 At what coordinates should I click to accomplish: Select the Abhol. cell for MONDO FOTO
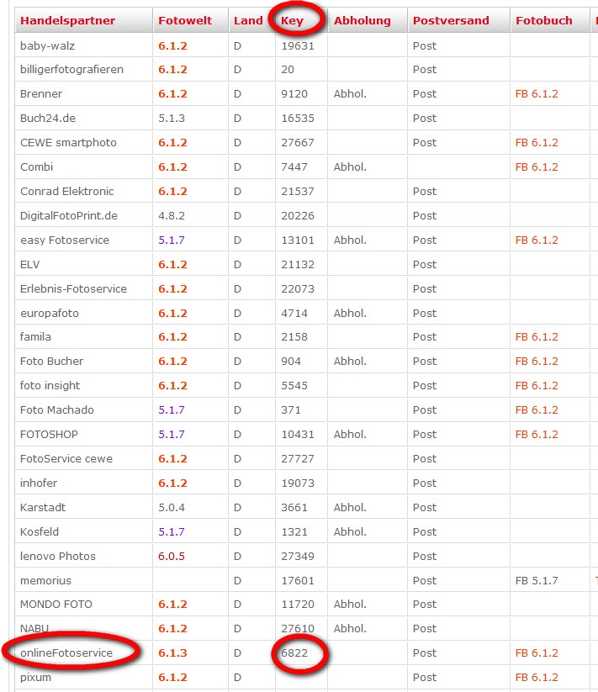click(x=350, y=604)
